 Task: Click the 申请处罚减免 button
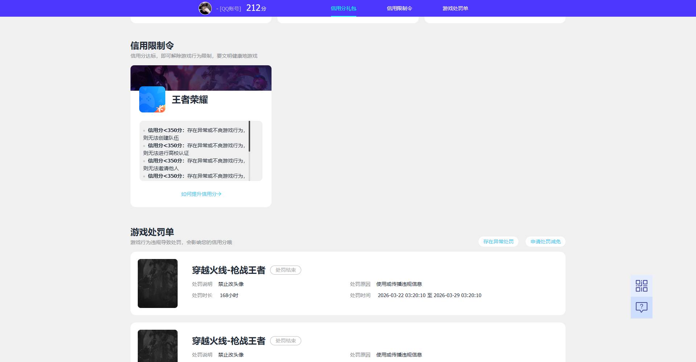tap(546, 242)
